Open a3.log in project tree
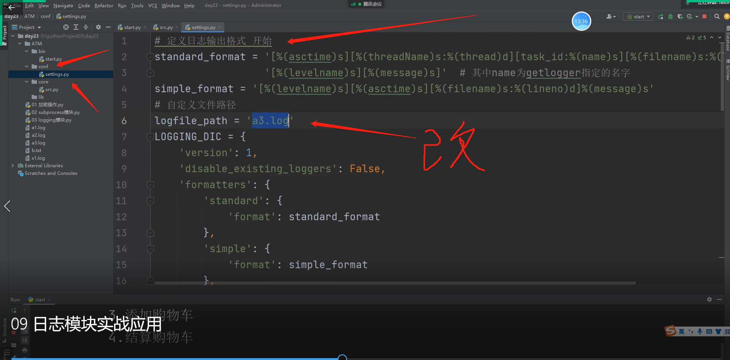Screen dimensions: 730x360 click(x=38, y=143)
